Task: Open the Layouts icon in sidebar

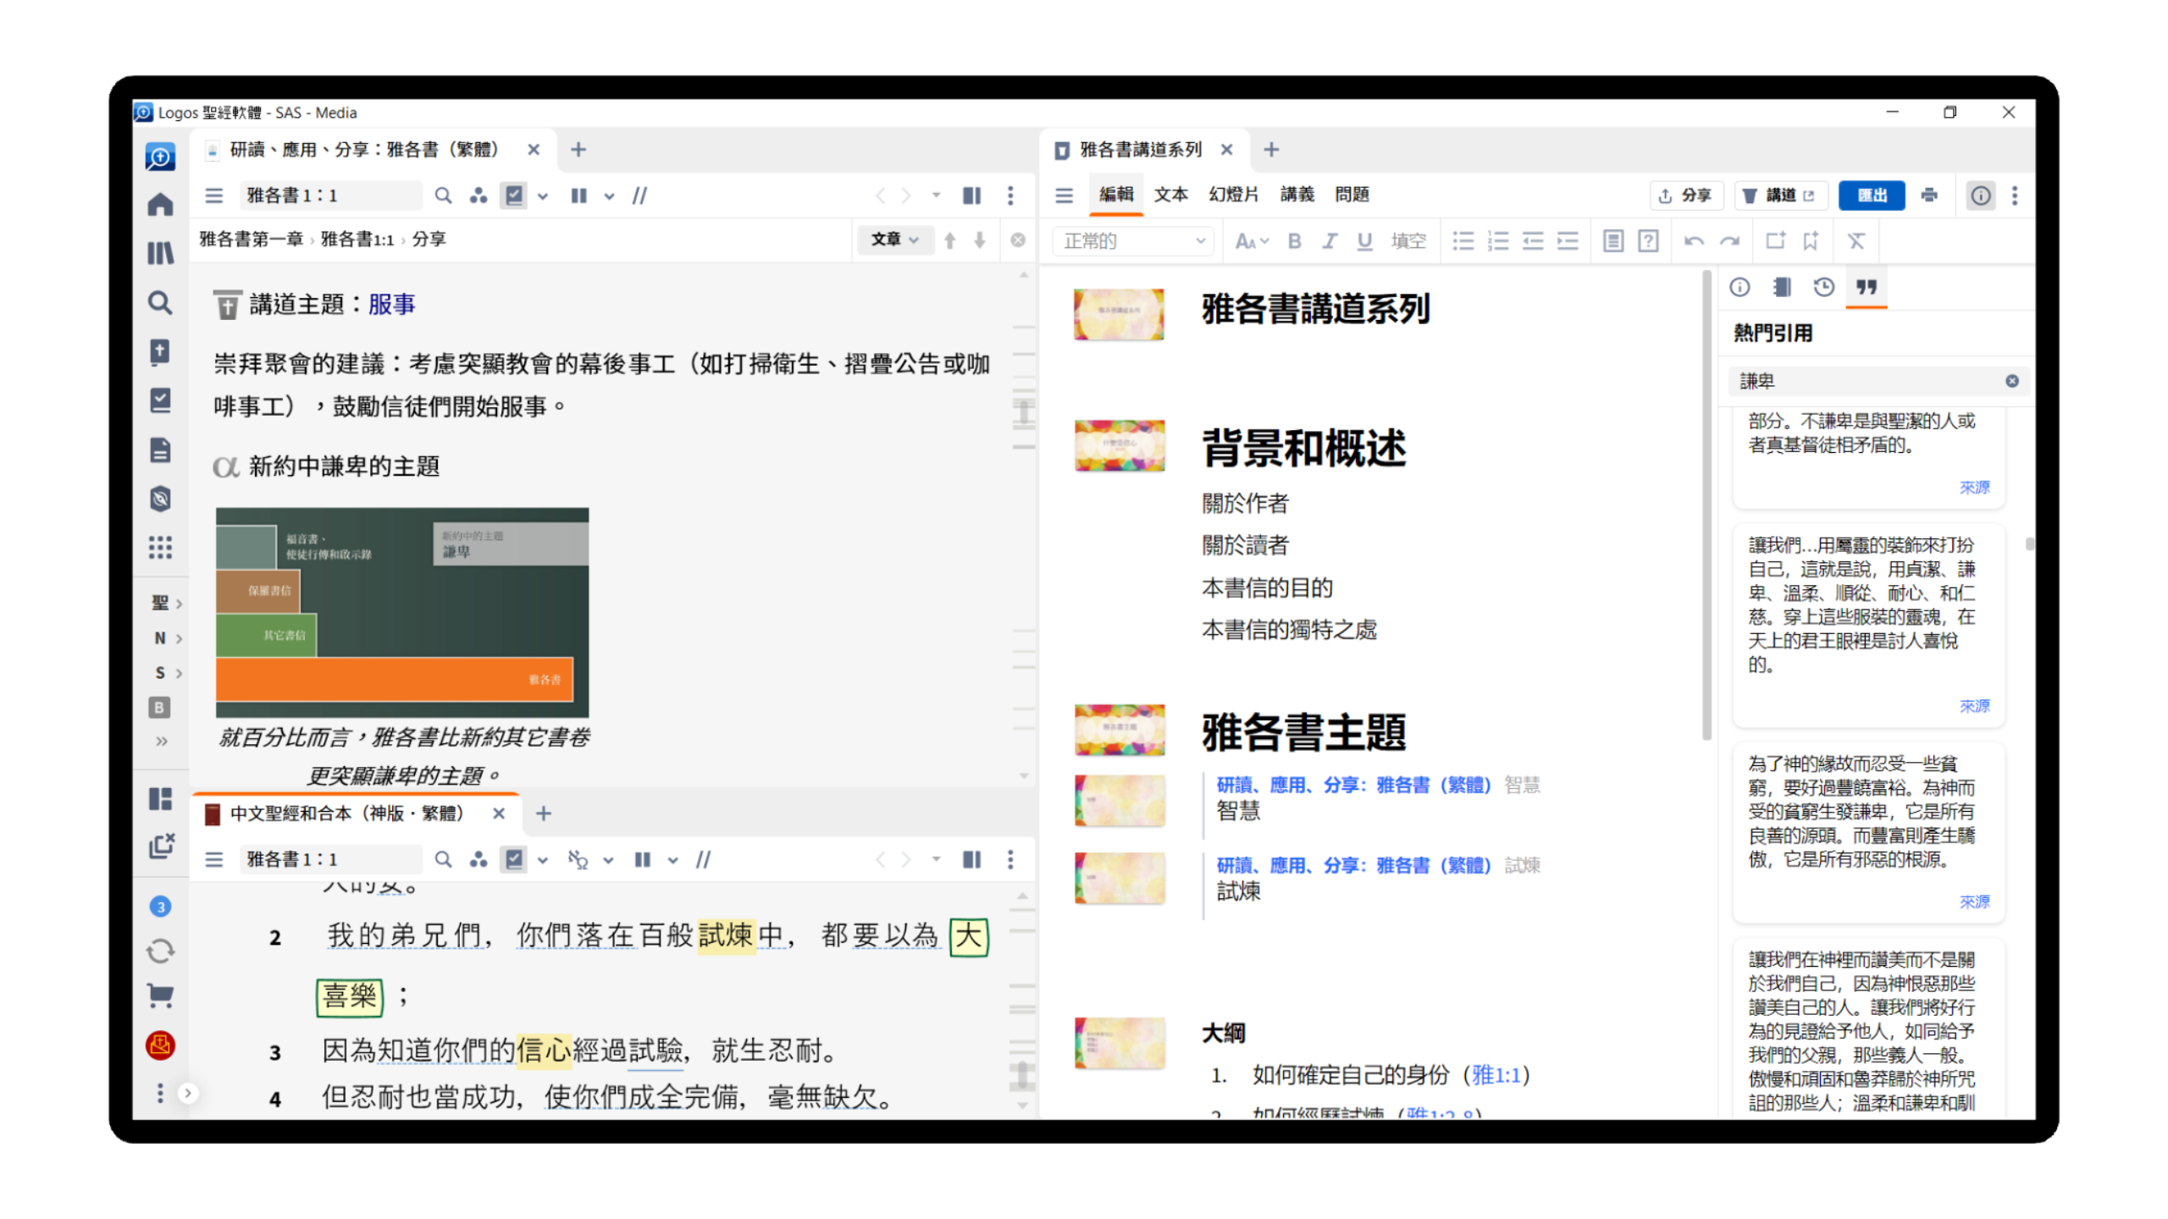Action: [160, 798]
